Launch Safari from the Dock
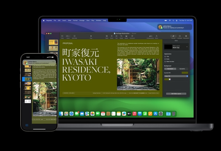This screenshot has width=221, height=151. [71, 114]
